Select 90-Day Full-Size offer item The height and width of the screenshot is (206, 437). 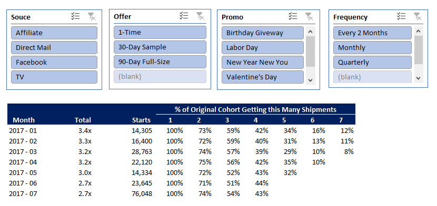click(x=160, y=61)
